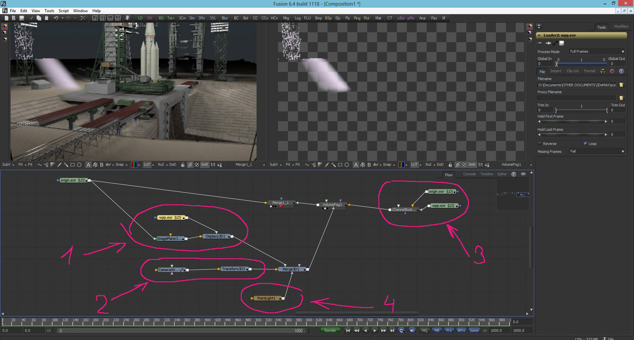Toggle the HiQ quality button
Viewport: 634px width, 340px height.
(x=424, y=331)
